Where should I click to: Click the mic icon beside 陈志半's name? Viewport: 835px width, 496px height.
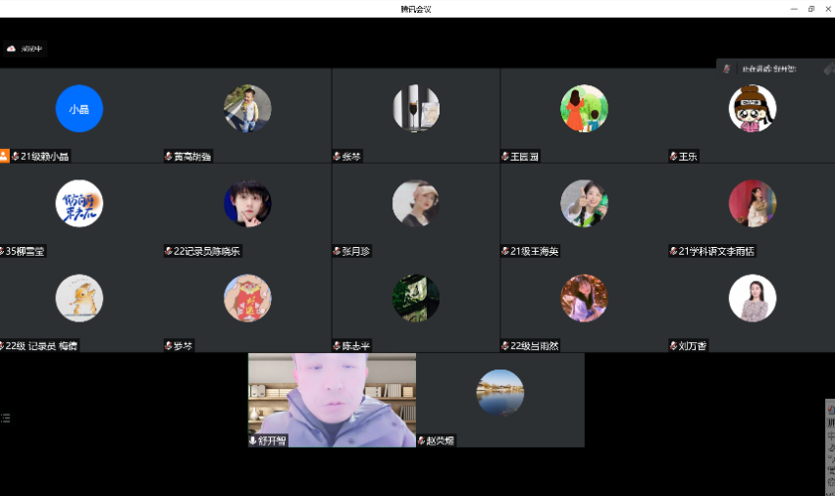point(337,346)
